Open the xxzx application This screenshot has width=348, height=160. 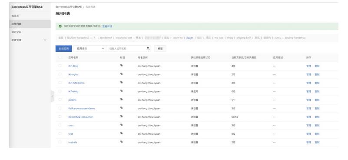click(x=71, y=126)
